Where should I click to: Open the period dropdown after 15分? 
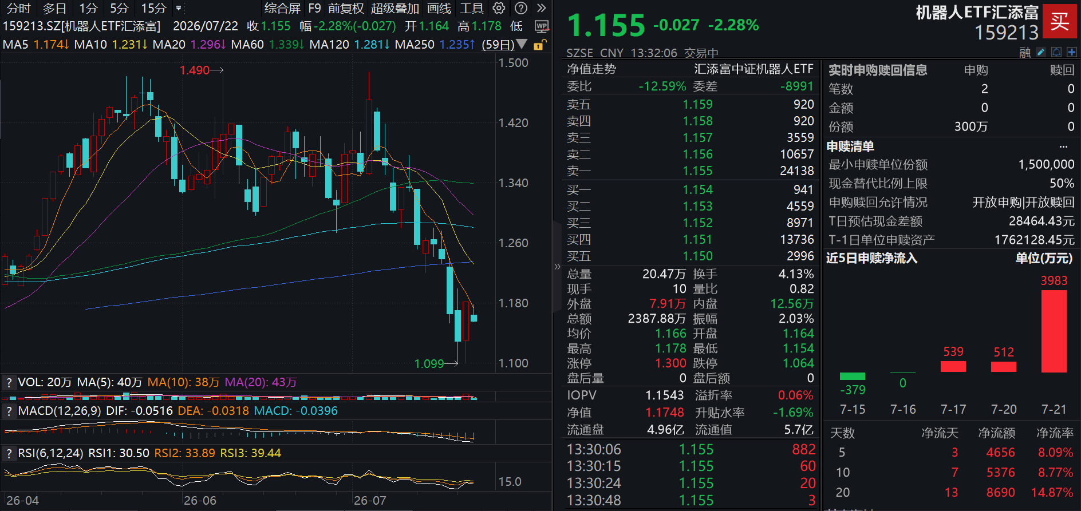click(179, 8)
